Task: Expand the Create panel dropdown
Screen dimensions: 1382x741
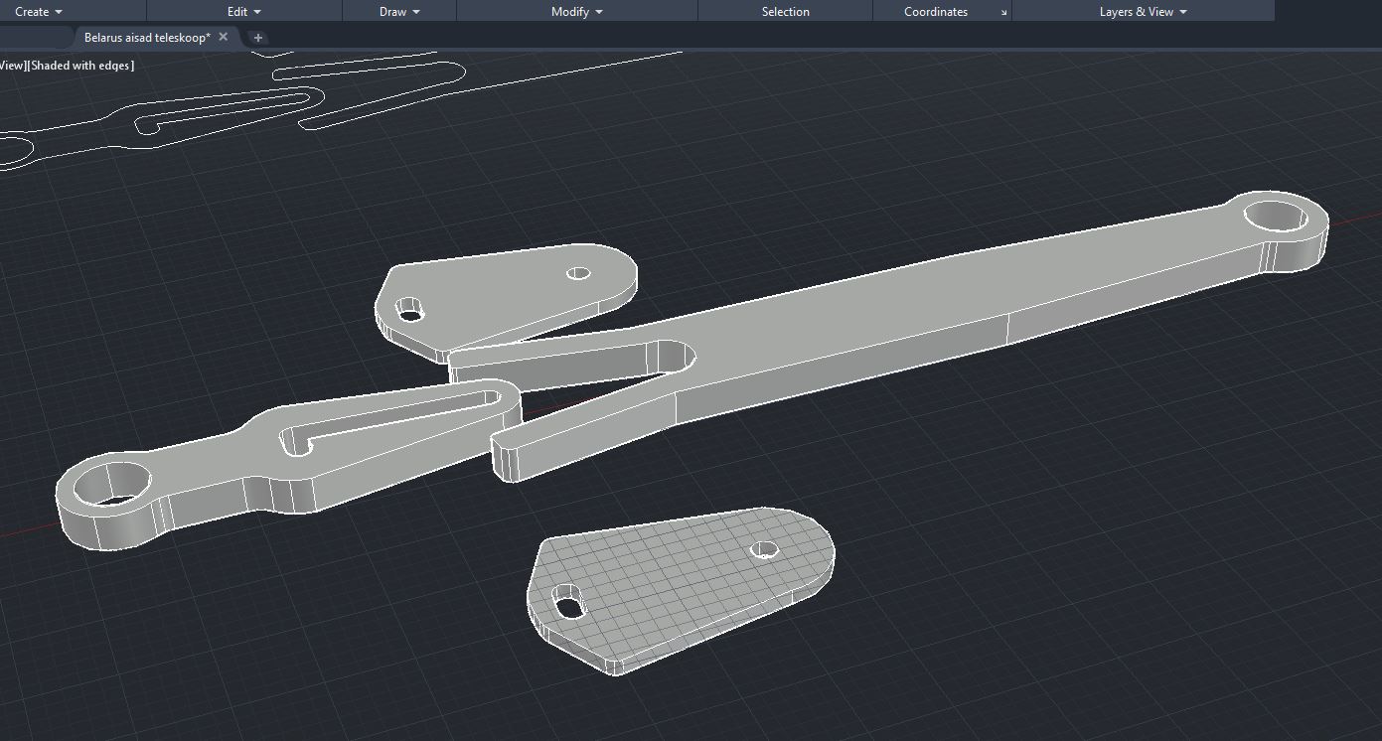Action: pos(39,12)
